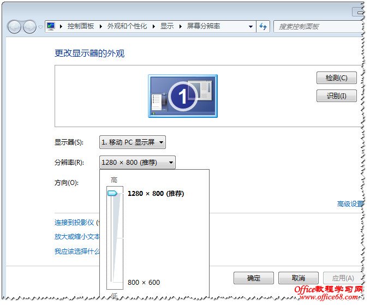Screen dimensions: 370x305
Task: Click the Back navigation arrow
Action: pos(15,27)
